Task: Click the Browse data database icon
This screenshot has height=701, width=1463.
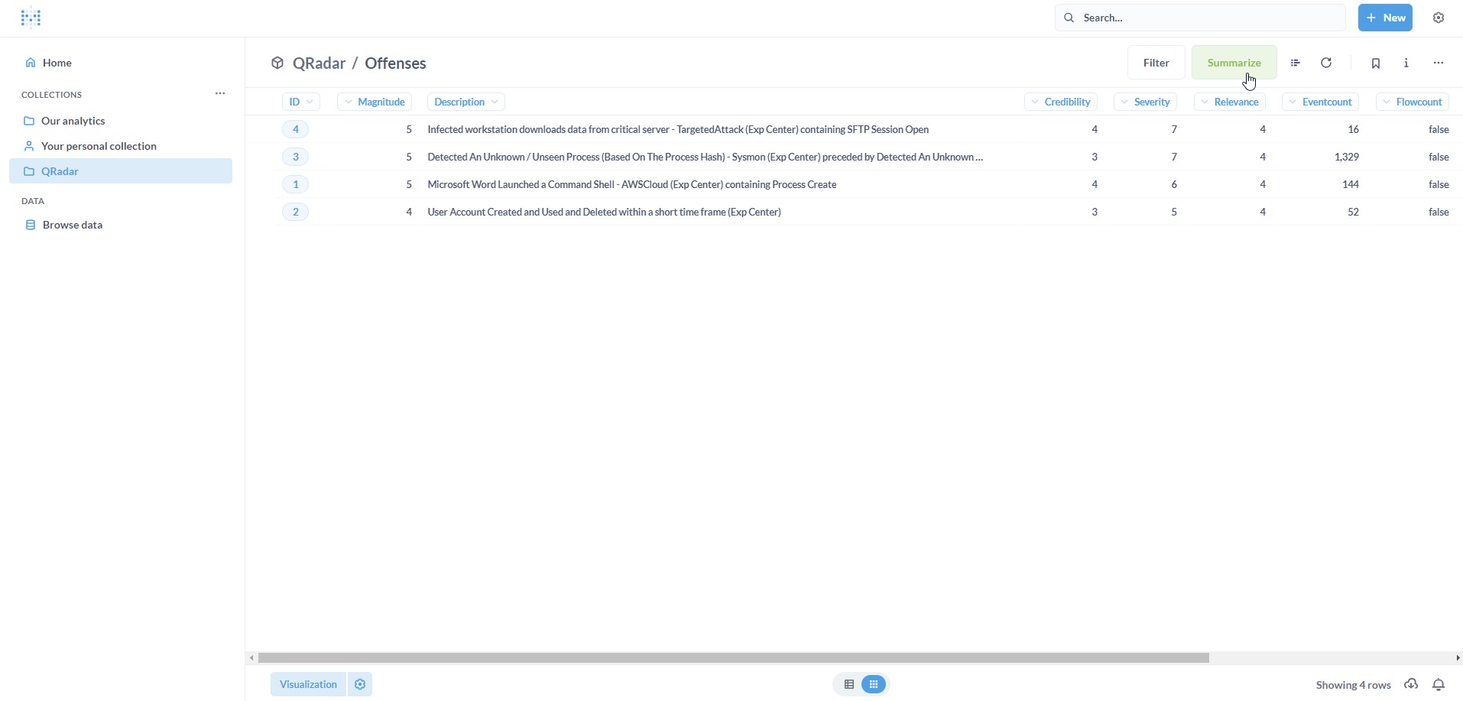Action: click(31, 225)
